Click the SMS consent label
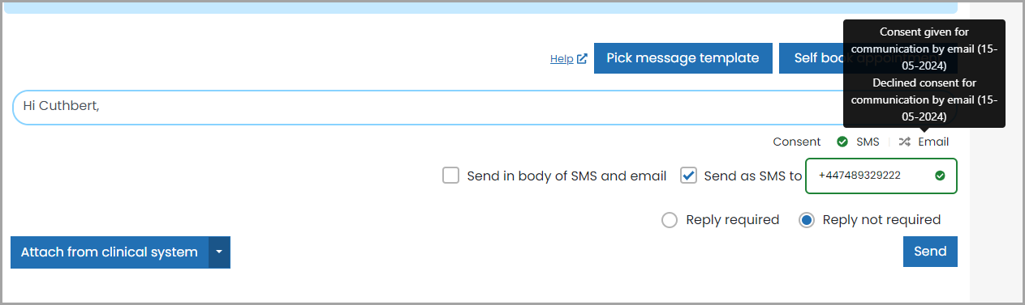 [868, 142]
